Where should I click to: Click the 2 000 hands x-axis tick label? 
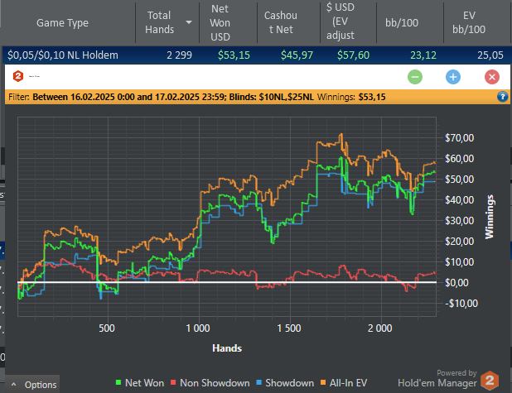[380, 328]
